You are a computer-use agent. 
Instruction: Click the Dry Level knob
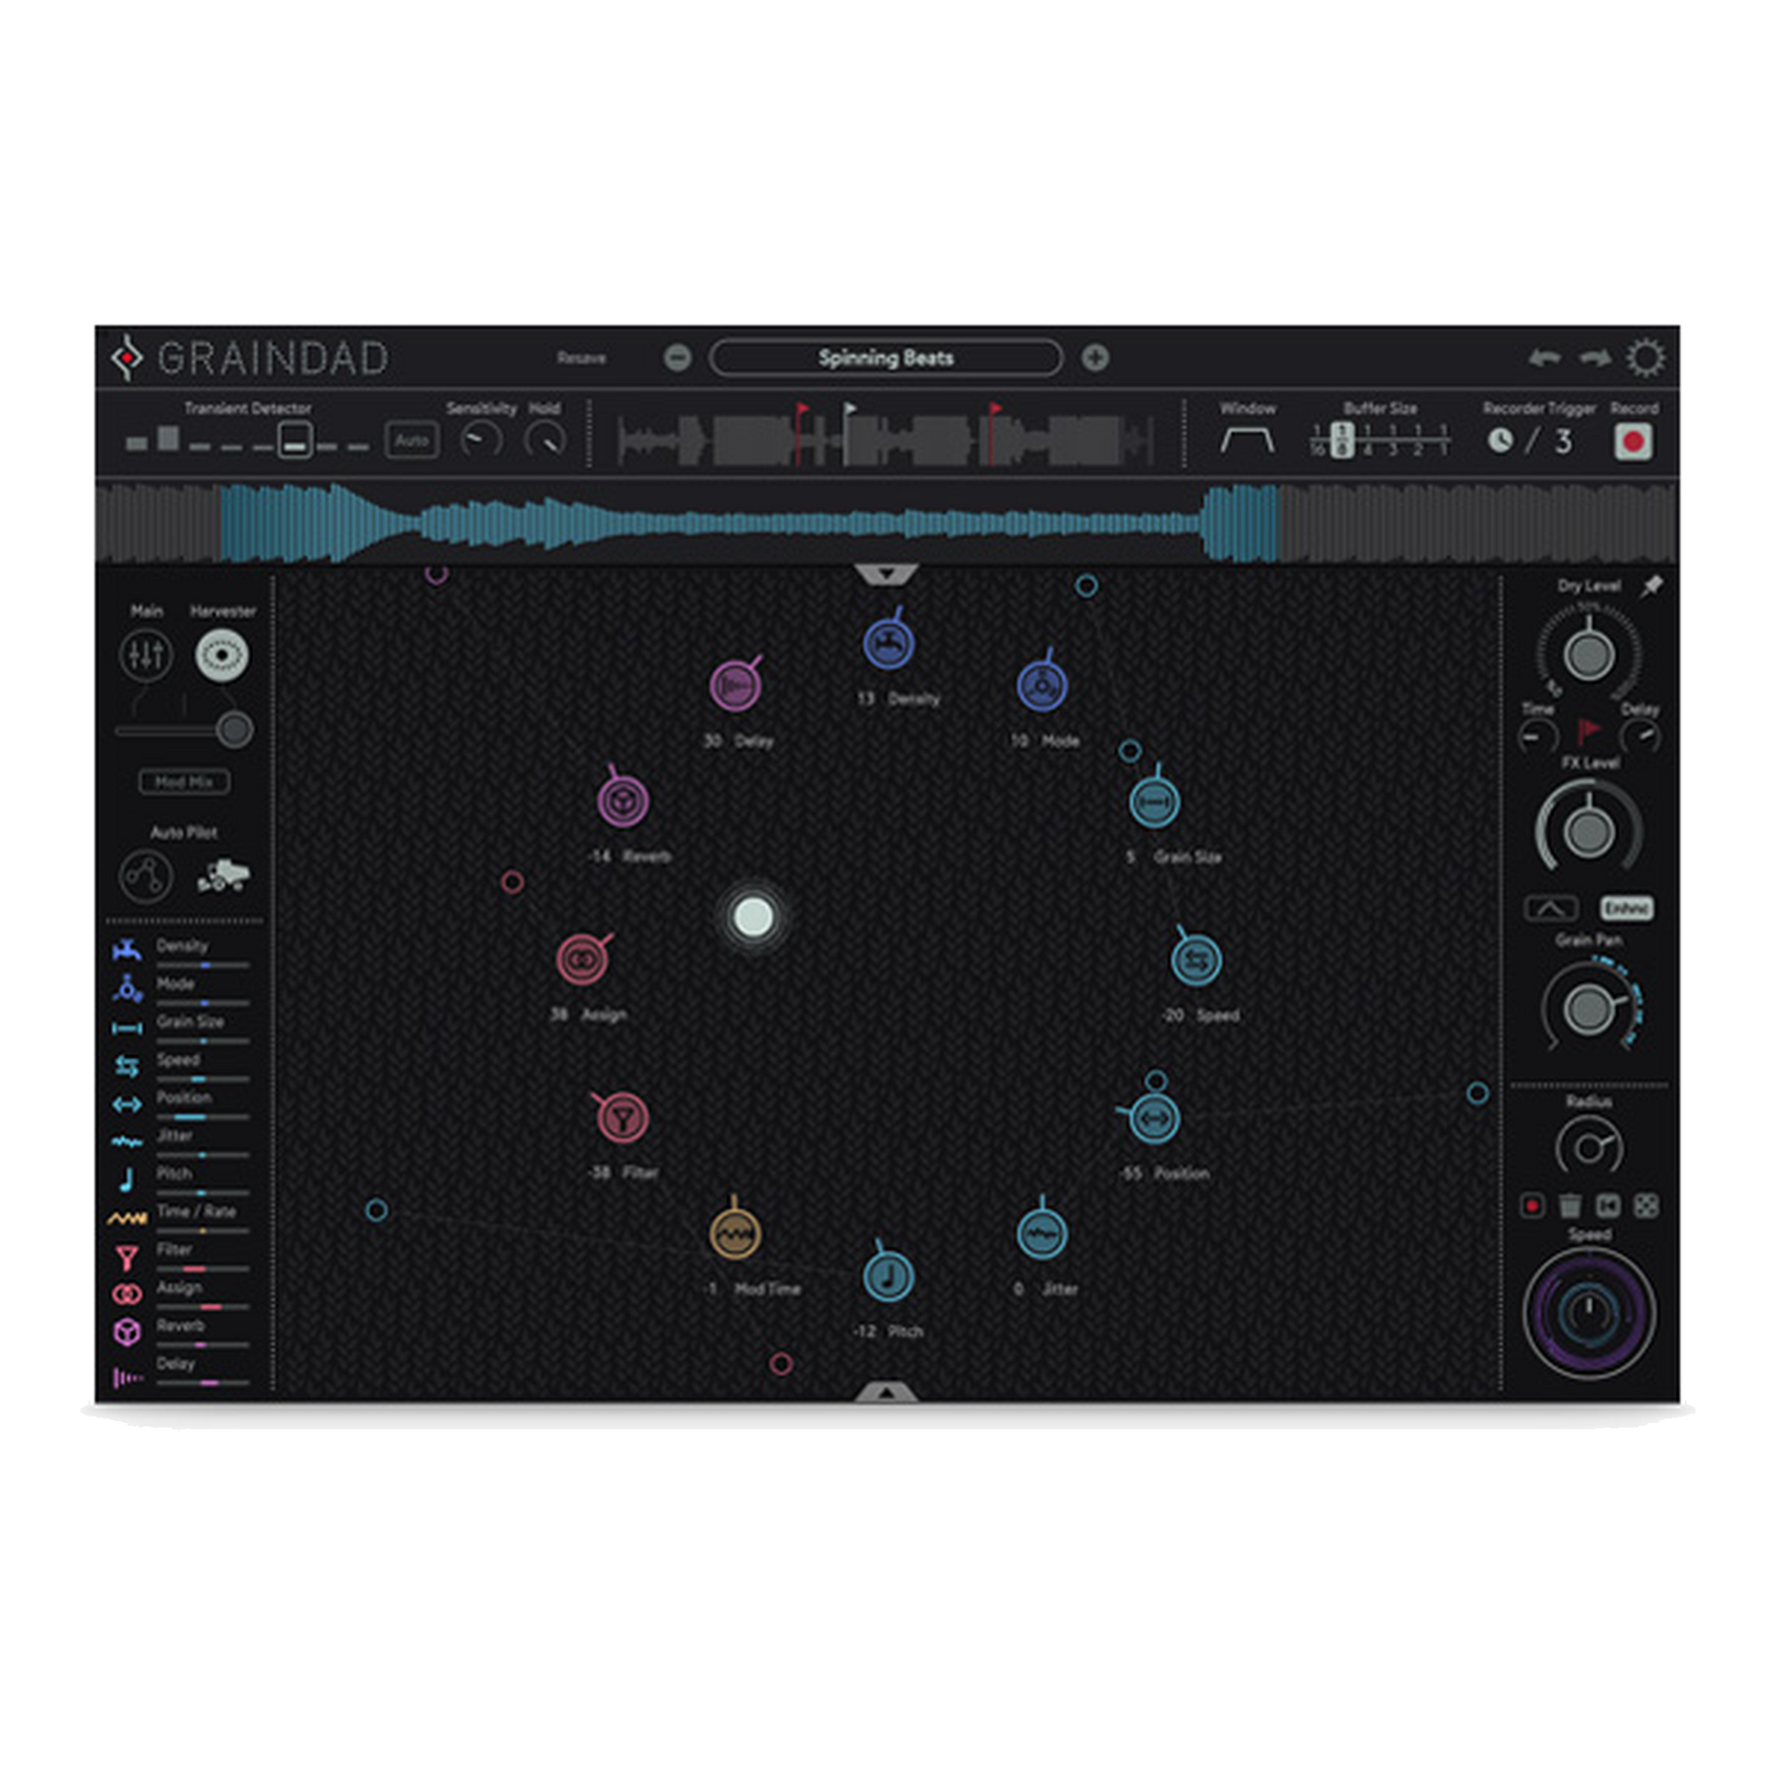[x=1589, y=654]
